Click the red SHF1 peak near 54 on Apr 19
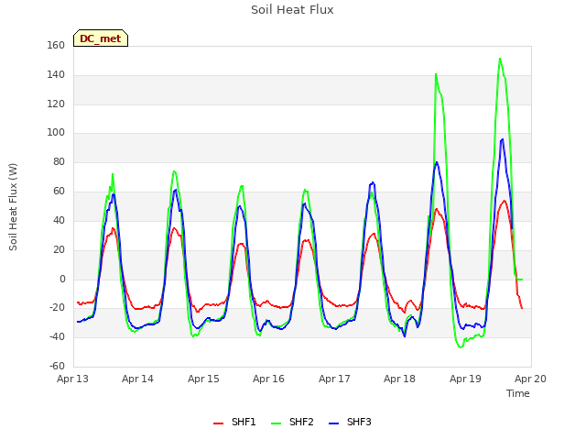586x440 pixels. [x=505, y=201]
